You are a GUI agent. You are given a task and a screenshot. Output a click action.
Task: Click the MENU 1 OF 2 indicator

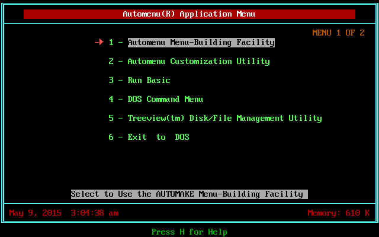point(338,33)
